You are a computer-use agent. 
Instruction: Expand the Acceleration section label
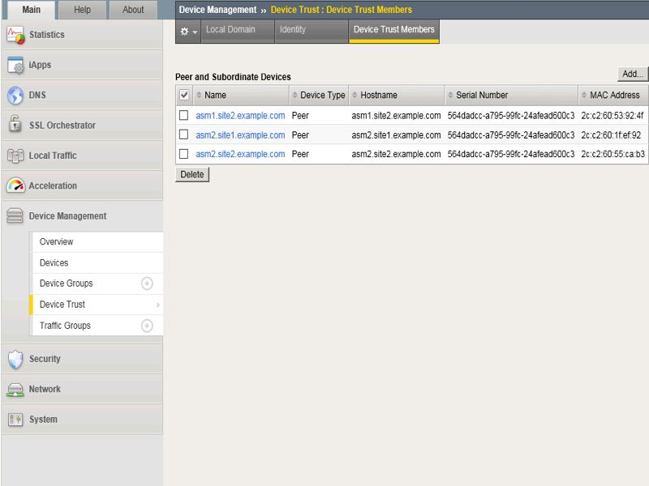(53, 185)
